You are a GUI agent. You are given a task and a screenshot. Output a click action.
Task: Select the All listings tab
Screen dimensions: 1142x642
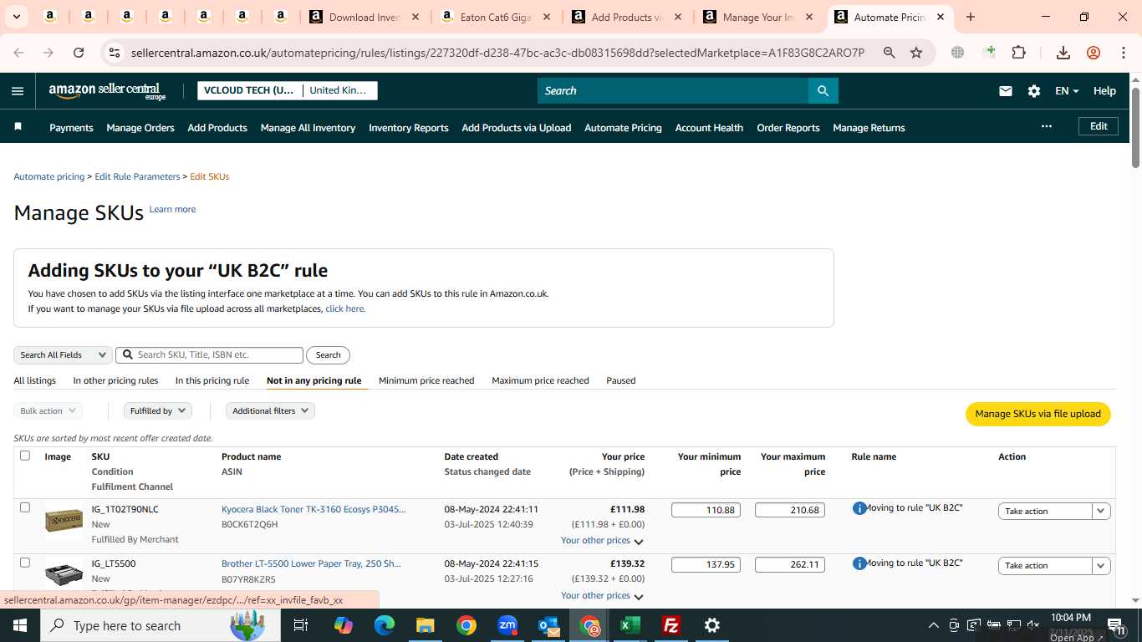35,380
